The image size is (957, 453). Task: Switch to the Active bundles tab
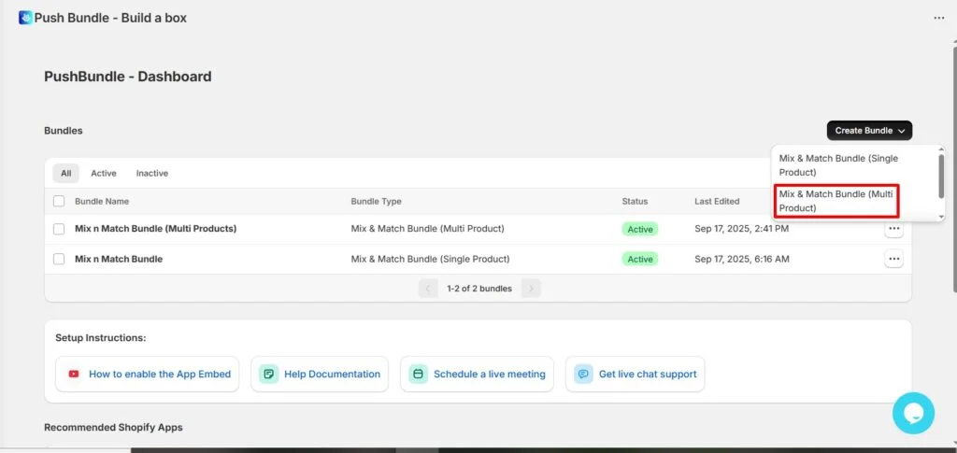pyautogui.click(x=103, y=173)
